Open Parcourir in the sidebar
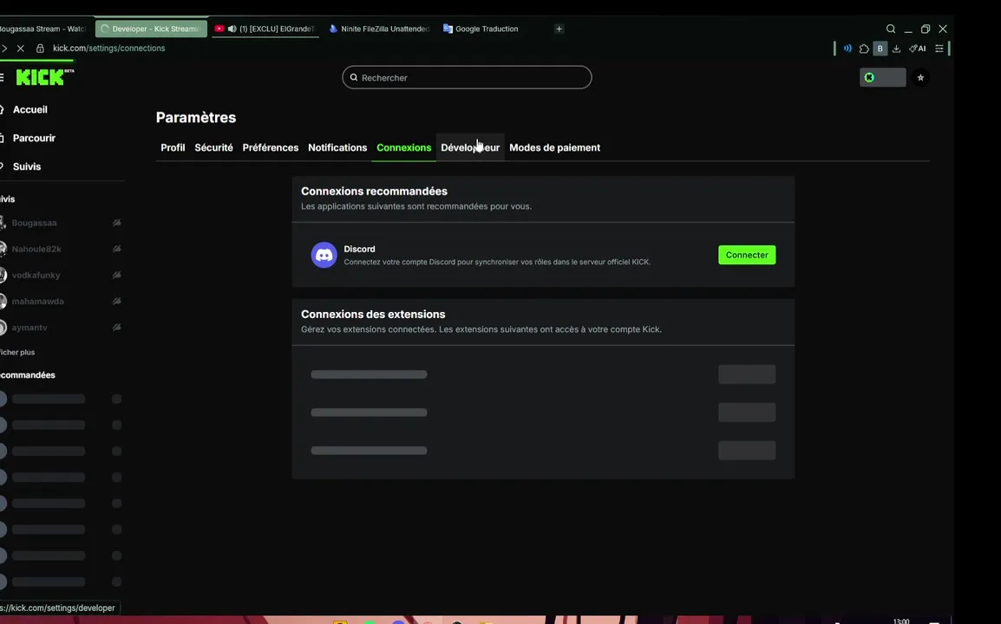Viewport: 1001px width, 624px height. pos(34,138)
